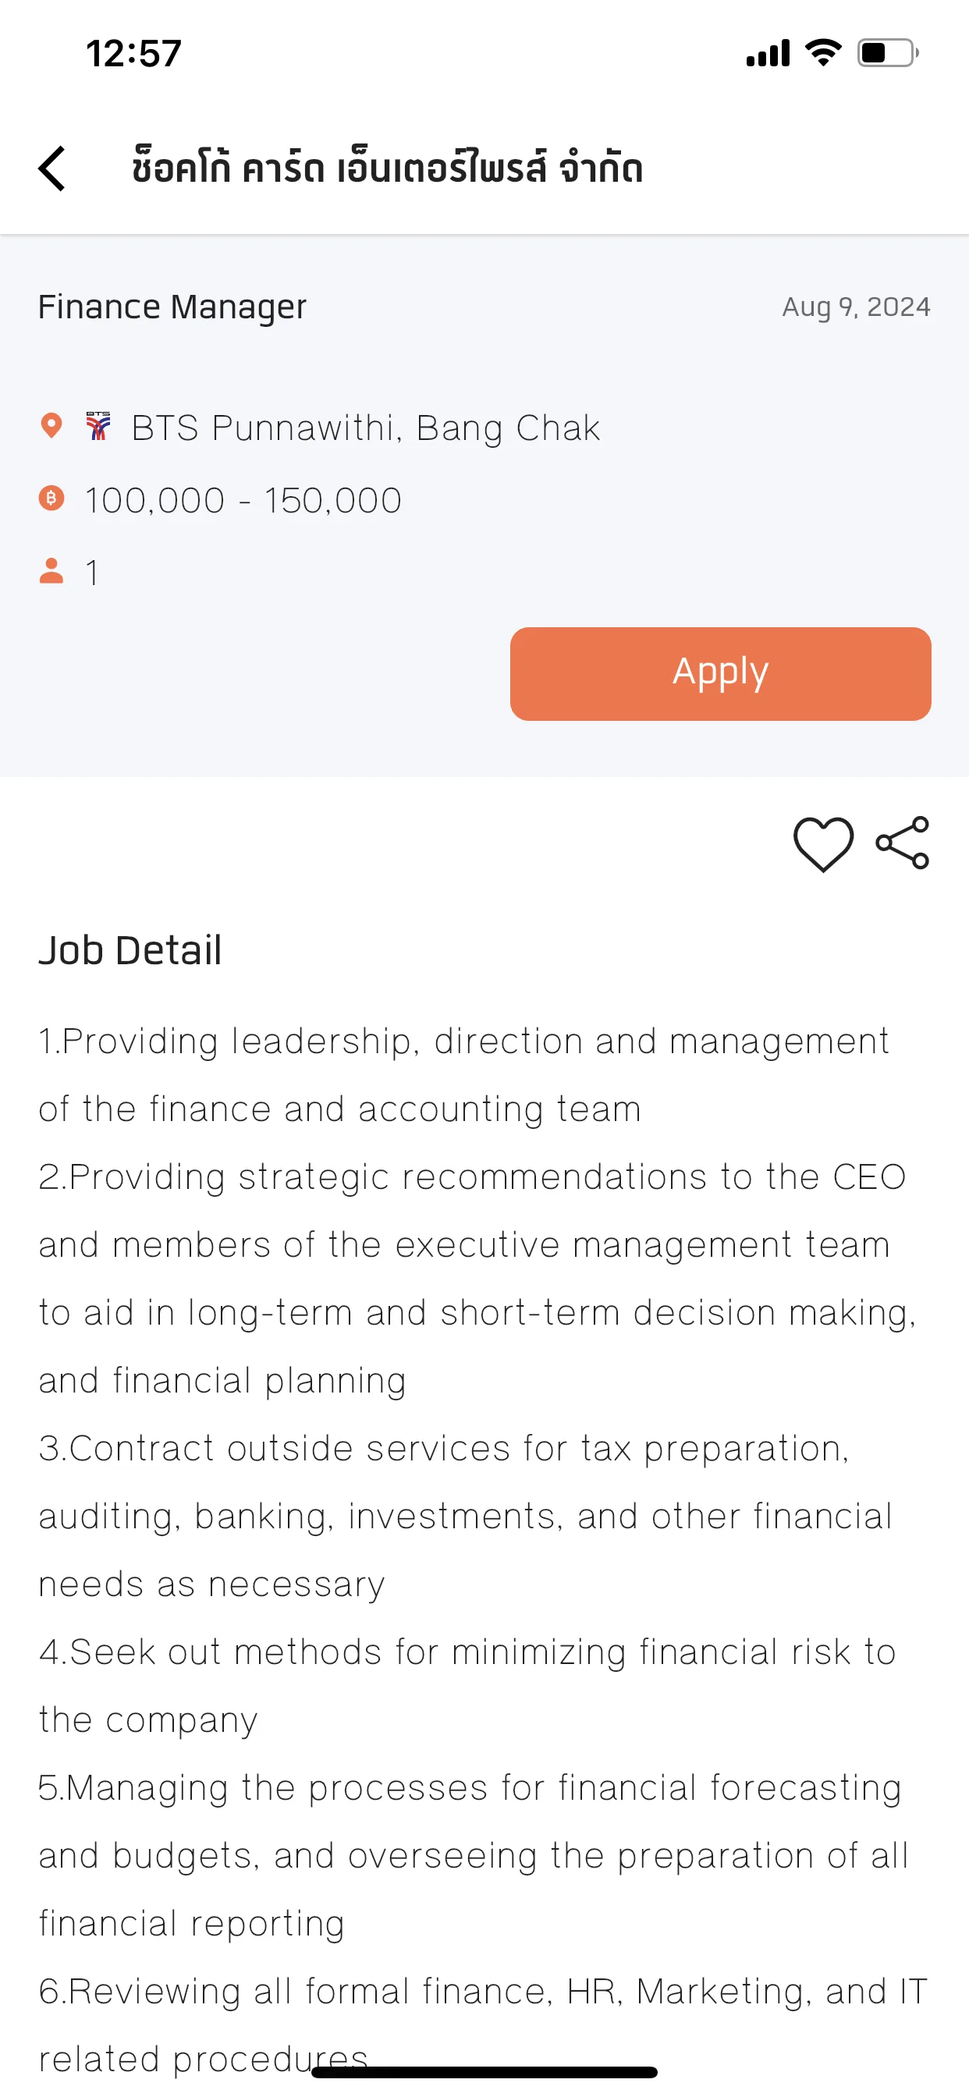Favorite this job with heart icon
969x2097 pixels.
823,844
